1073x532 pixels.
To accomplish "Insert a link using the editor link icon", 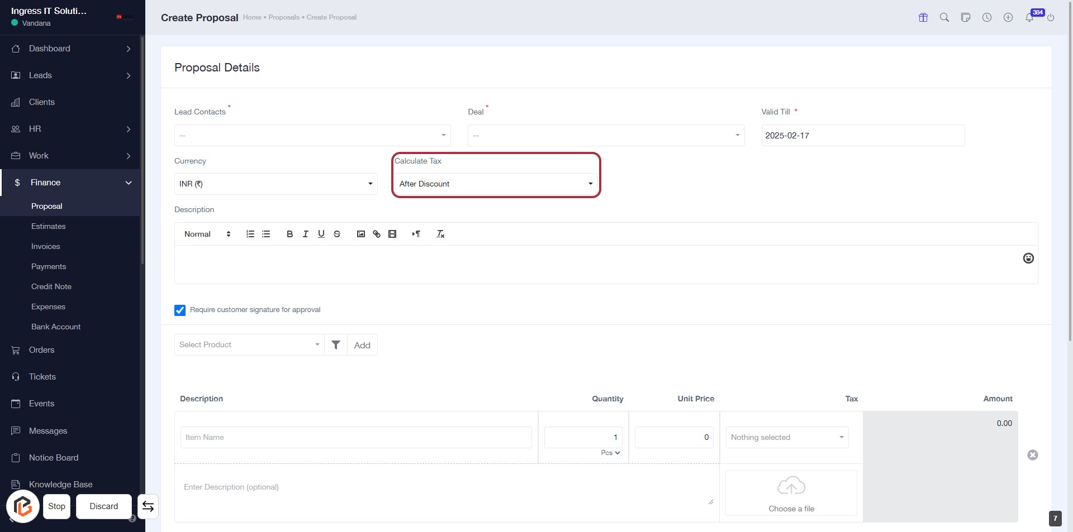I will [x=377, y=234].
